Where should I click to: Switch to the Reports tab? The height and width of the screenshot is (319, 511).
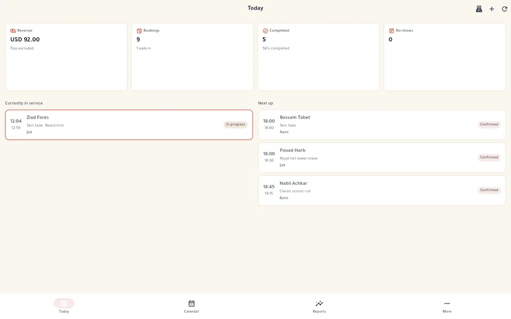[x=319, y=306]
